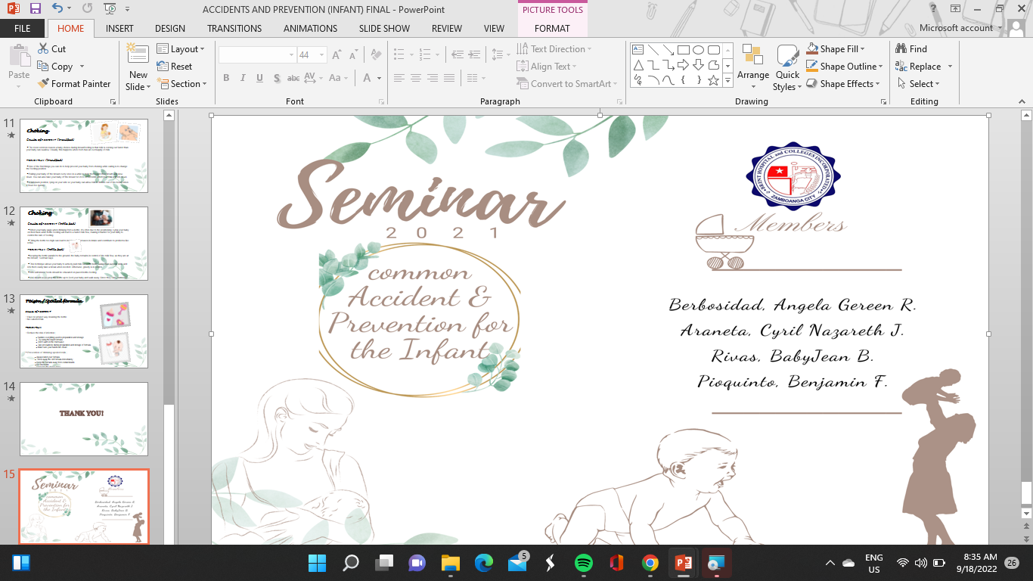1033x581 pixels.
Task: Switch to the DESIGN tab
Action: pos(170,29)
